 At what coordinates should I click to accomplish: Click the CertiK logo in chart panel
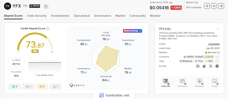(77, 85)
